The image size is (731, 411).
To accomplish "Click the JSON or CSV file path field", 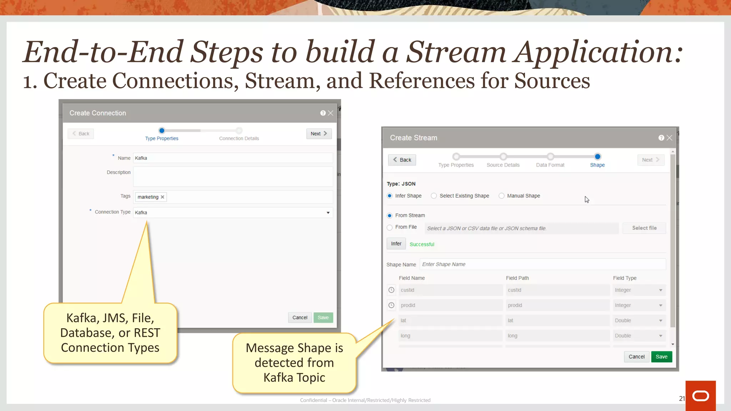I will (521, 228).
